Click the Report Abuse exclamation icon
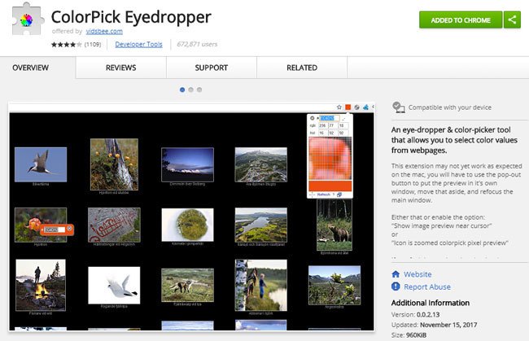Screen dimensions: 529x341 click(x=396, y=286)
